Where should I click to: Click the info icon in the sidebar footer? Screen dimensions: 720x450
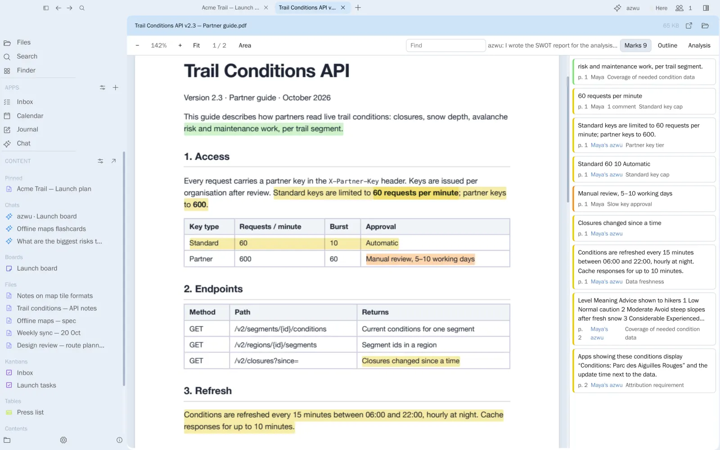(x=119, y=440)
